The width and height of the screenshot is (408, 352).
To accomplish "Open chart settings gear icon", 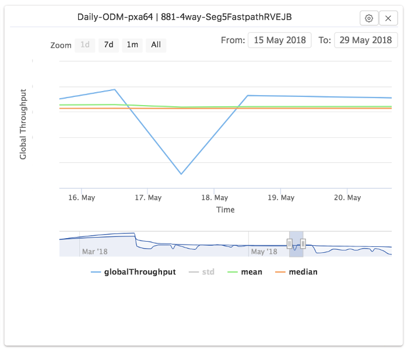I will [x=369, y=18].
